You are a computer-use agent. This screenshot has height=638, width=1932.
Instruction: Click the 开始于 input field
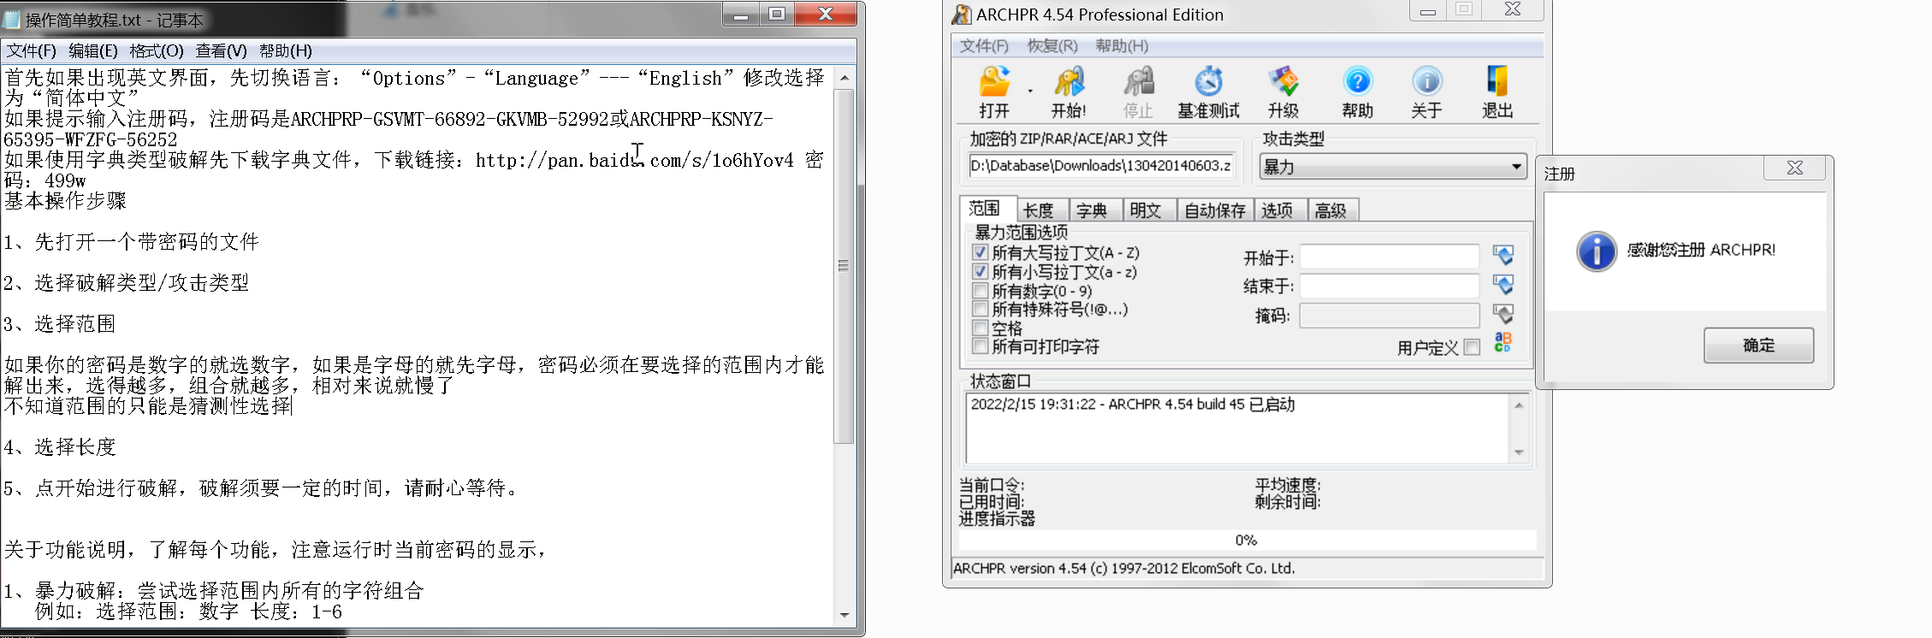click(x=1390, y=257)
